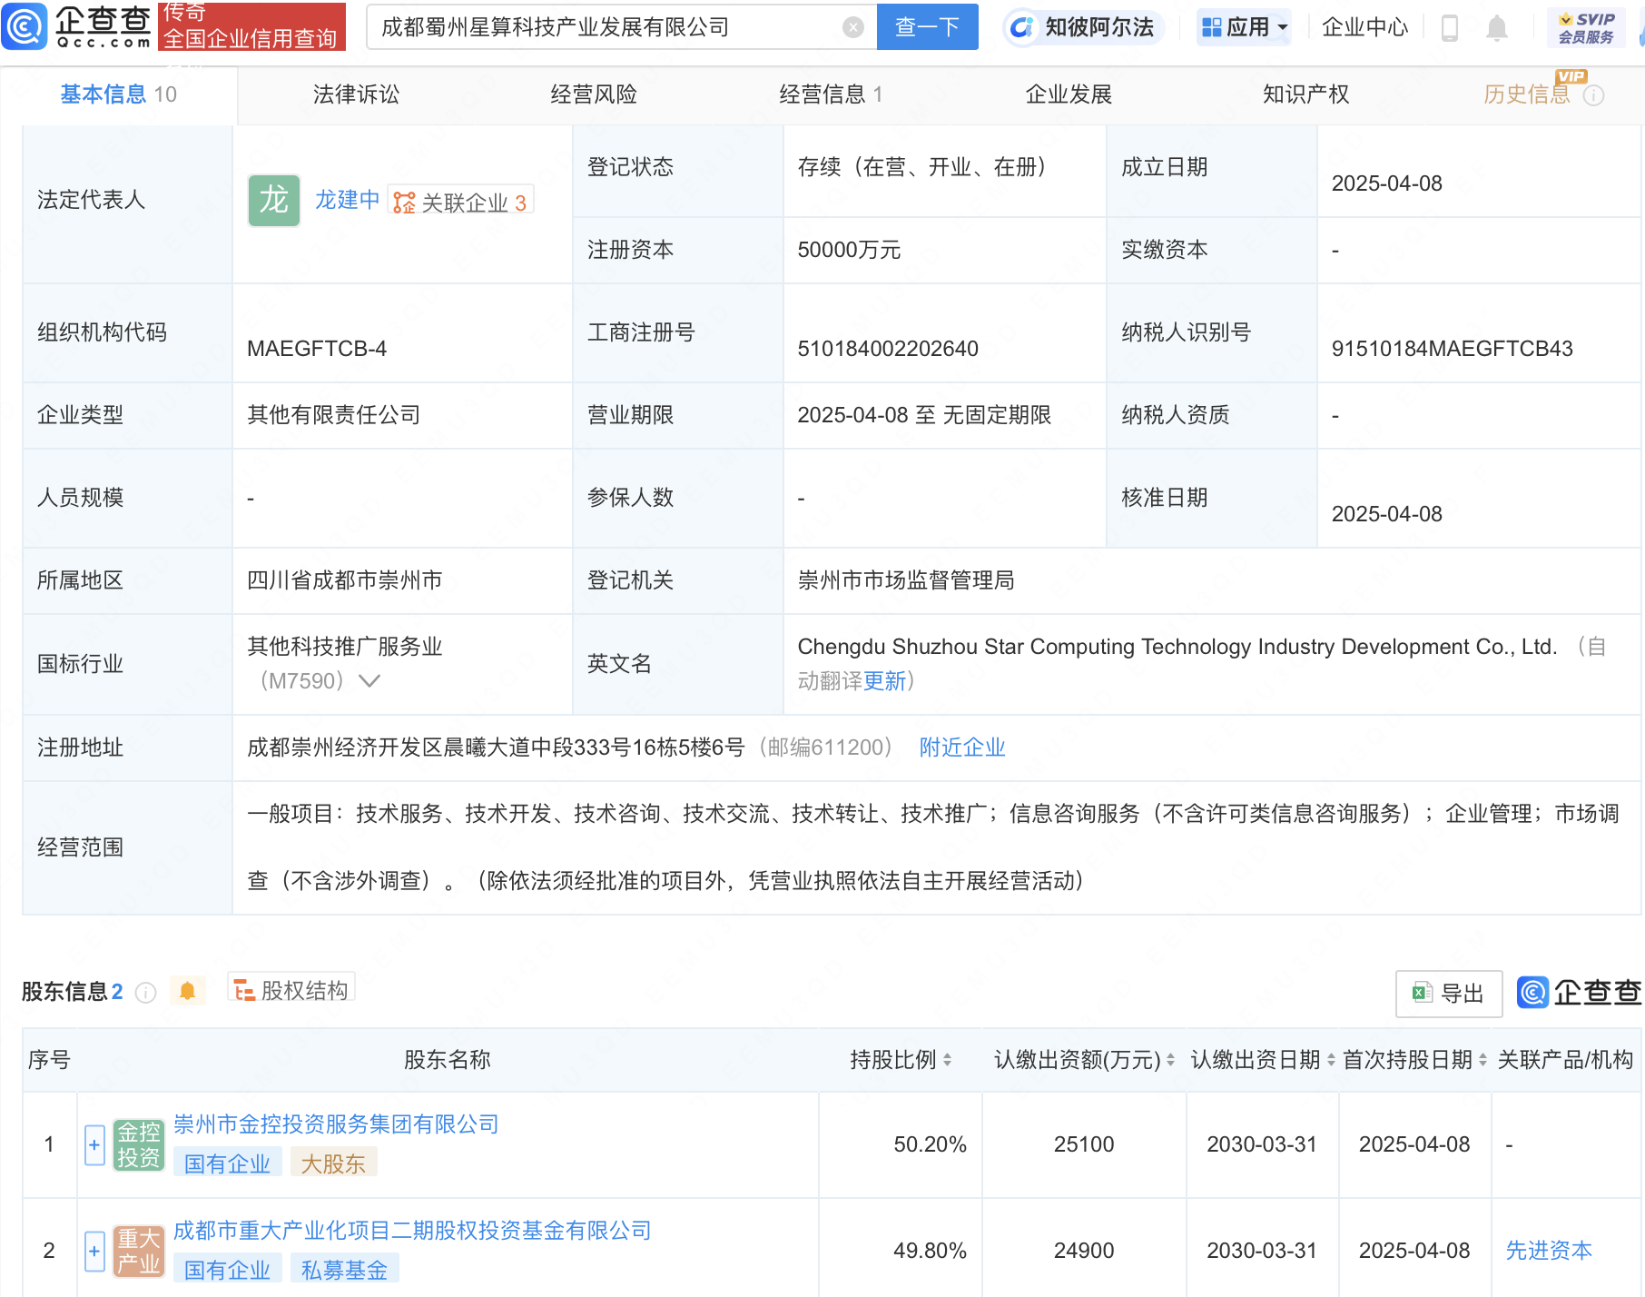Click the 龙 avatar of legal representative

(x=274, y=201)
